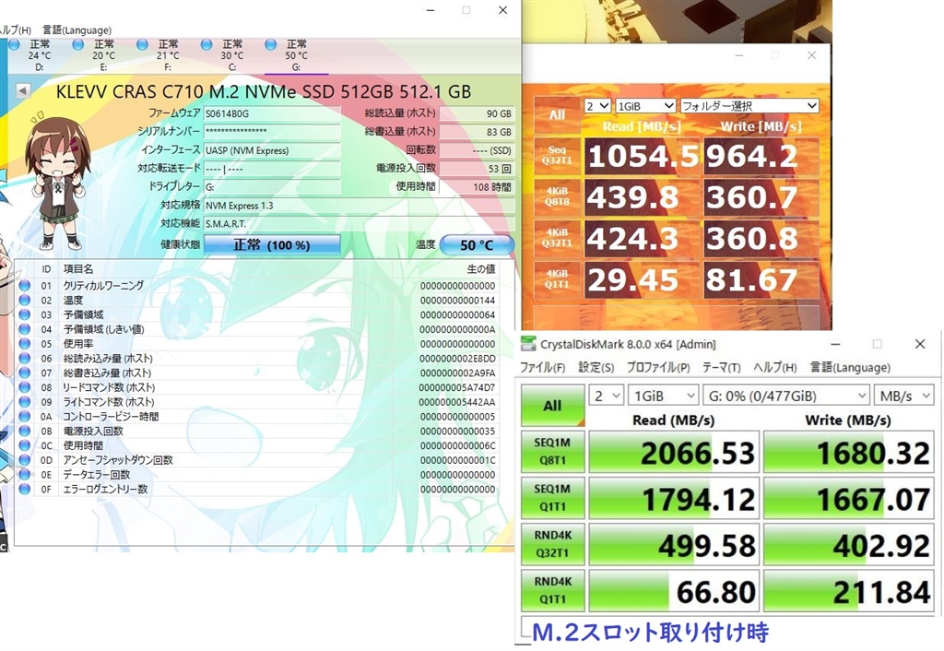The height and width of the screenshot is (651, 944).
Task: Open 1GiB test size dropdown in green CrystalDiskMark
Action: point(663,396)
